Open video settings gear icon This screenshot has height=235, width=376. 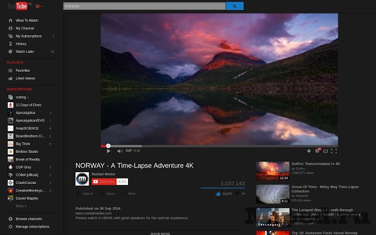pos(317,151)
